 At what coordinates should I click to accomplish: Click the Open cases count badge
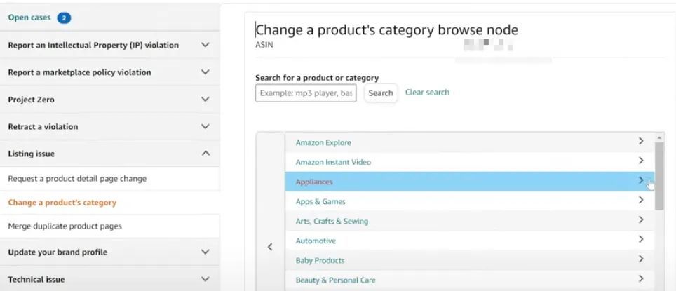click(x=65, y=18)
